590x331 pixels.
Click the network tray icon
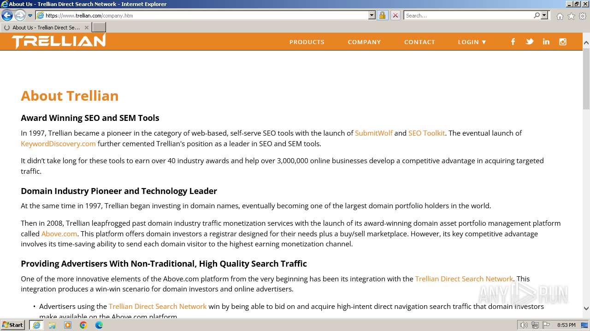535,325
